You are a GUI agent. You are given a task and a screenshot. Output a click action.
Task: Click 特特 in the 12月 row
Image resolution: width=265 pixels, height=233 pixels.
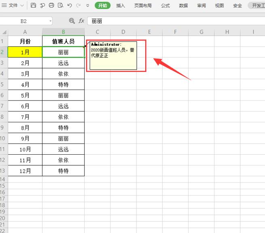(x=64, y=171)
